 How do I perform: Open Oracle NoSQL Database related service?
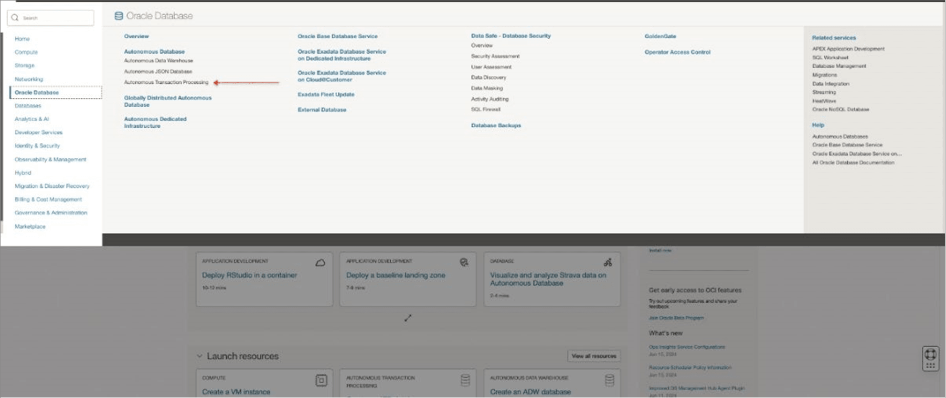click(841, 109)
